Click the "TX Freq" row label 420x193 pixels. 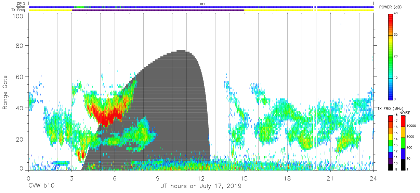[18, 10]
